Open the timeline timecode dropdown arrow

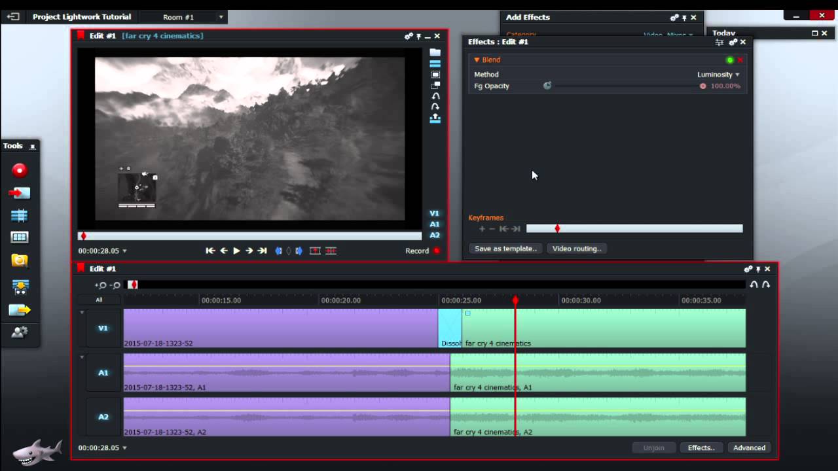click(x=124, y=448)
